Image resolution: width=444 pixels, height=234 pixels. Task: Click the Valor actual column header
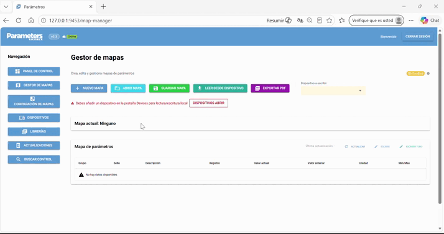(261, 163)
